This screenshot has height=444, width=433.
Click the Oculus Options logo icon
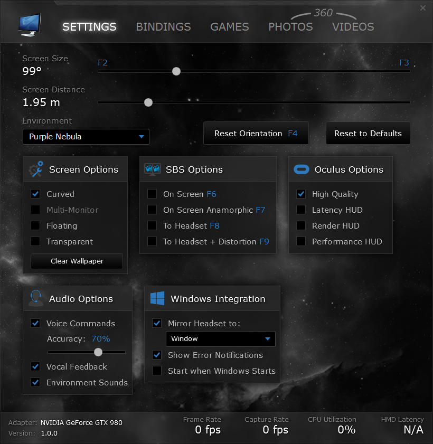point(302,169)
